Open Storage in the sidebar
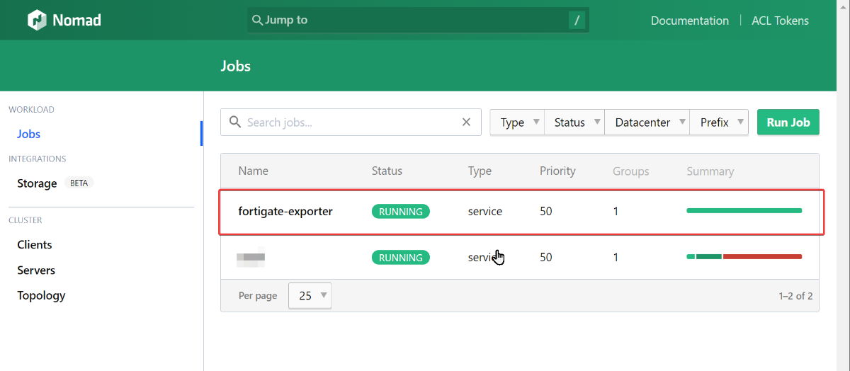 click(37, 183)
